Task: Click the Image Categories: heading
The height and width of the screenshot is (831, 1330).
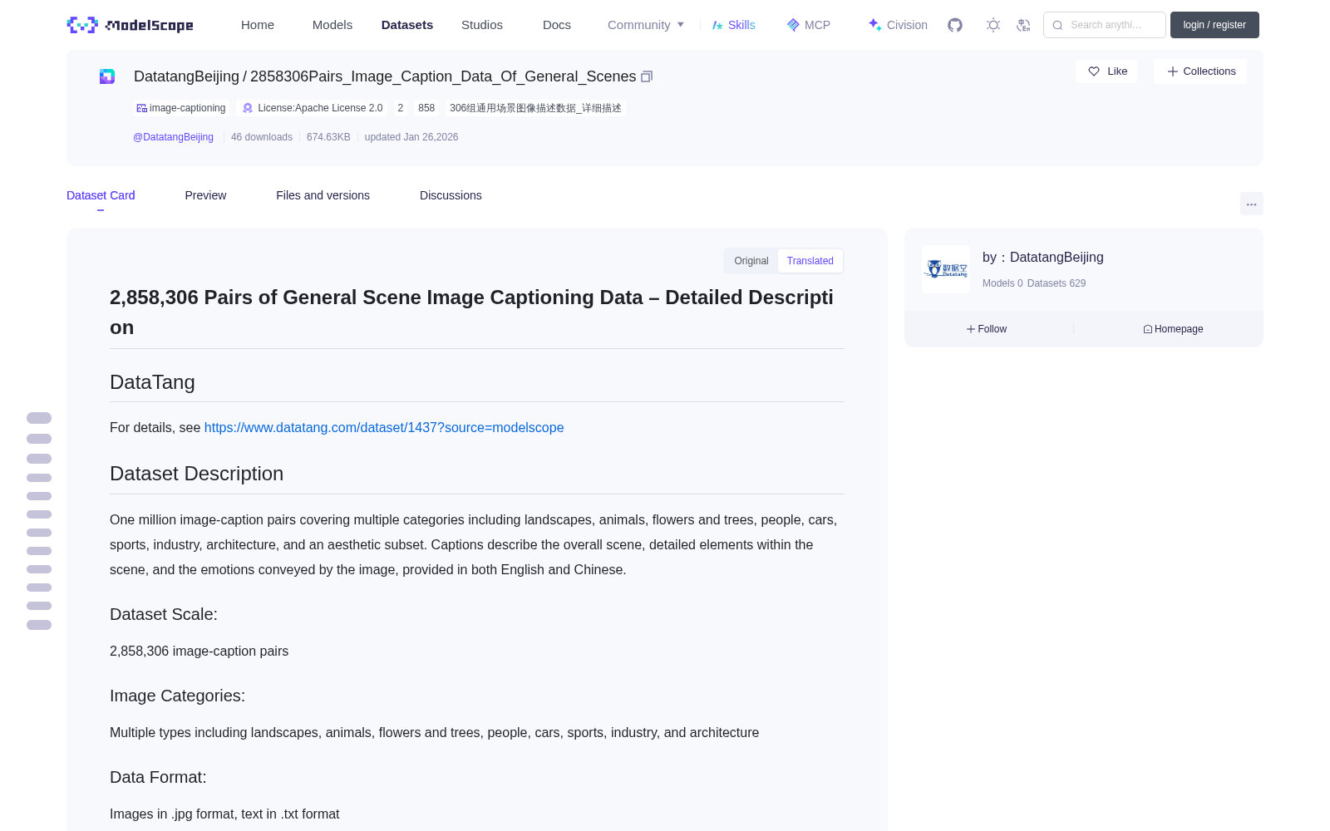Action: point(178,696)
